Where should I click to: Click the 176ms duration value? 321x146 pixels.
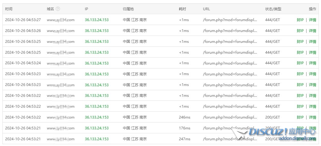(184, 128)
